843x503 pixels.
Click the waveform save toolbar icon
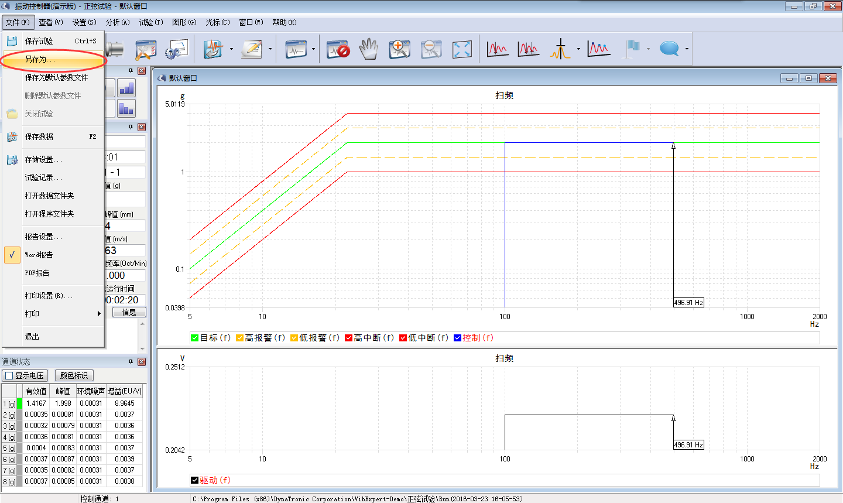click(214, 49)
